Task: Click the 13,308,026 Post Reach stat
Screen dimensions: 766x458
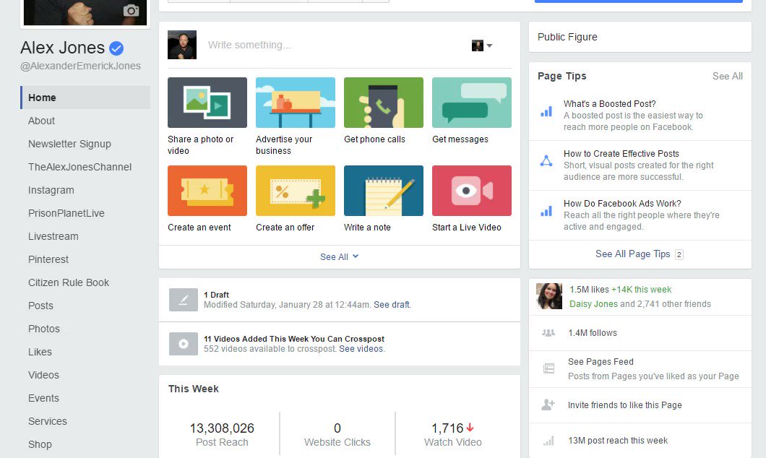Action: (x=222, y=434)
